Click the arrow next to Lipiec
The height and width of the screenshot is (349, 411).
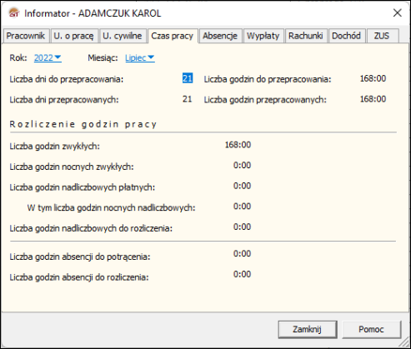(x=151, y=57)
